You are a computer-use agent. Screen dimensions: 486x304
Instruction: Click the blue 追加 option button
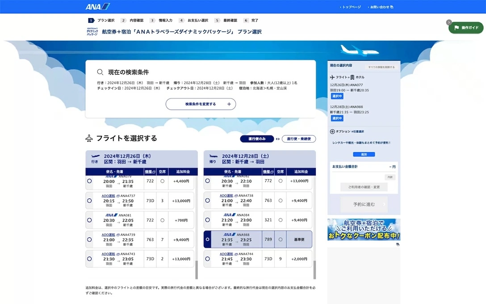[x=364, y=154]
